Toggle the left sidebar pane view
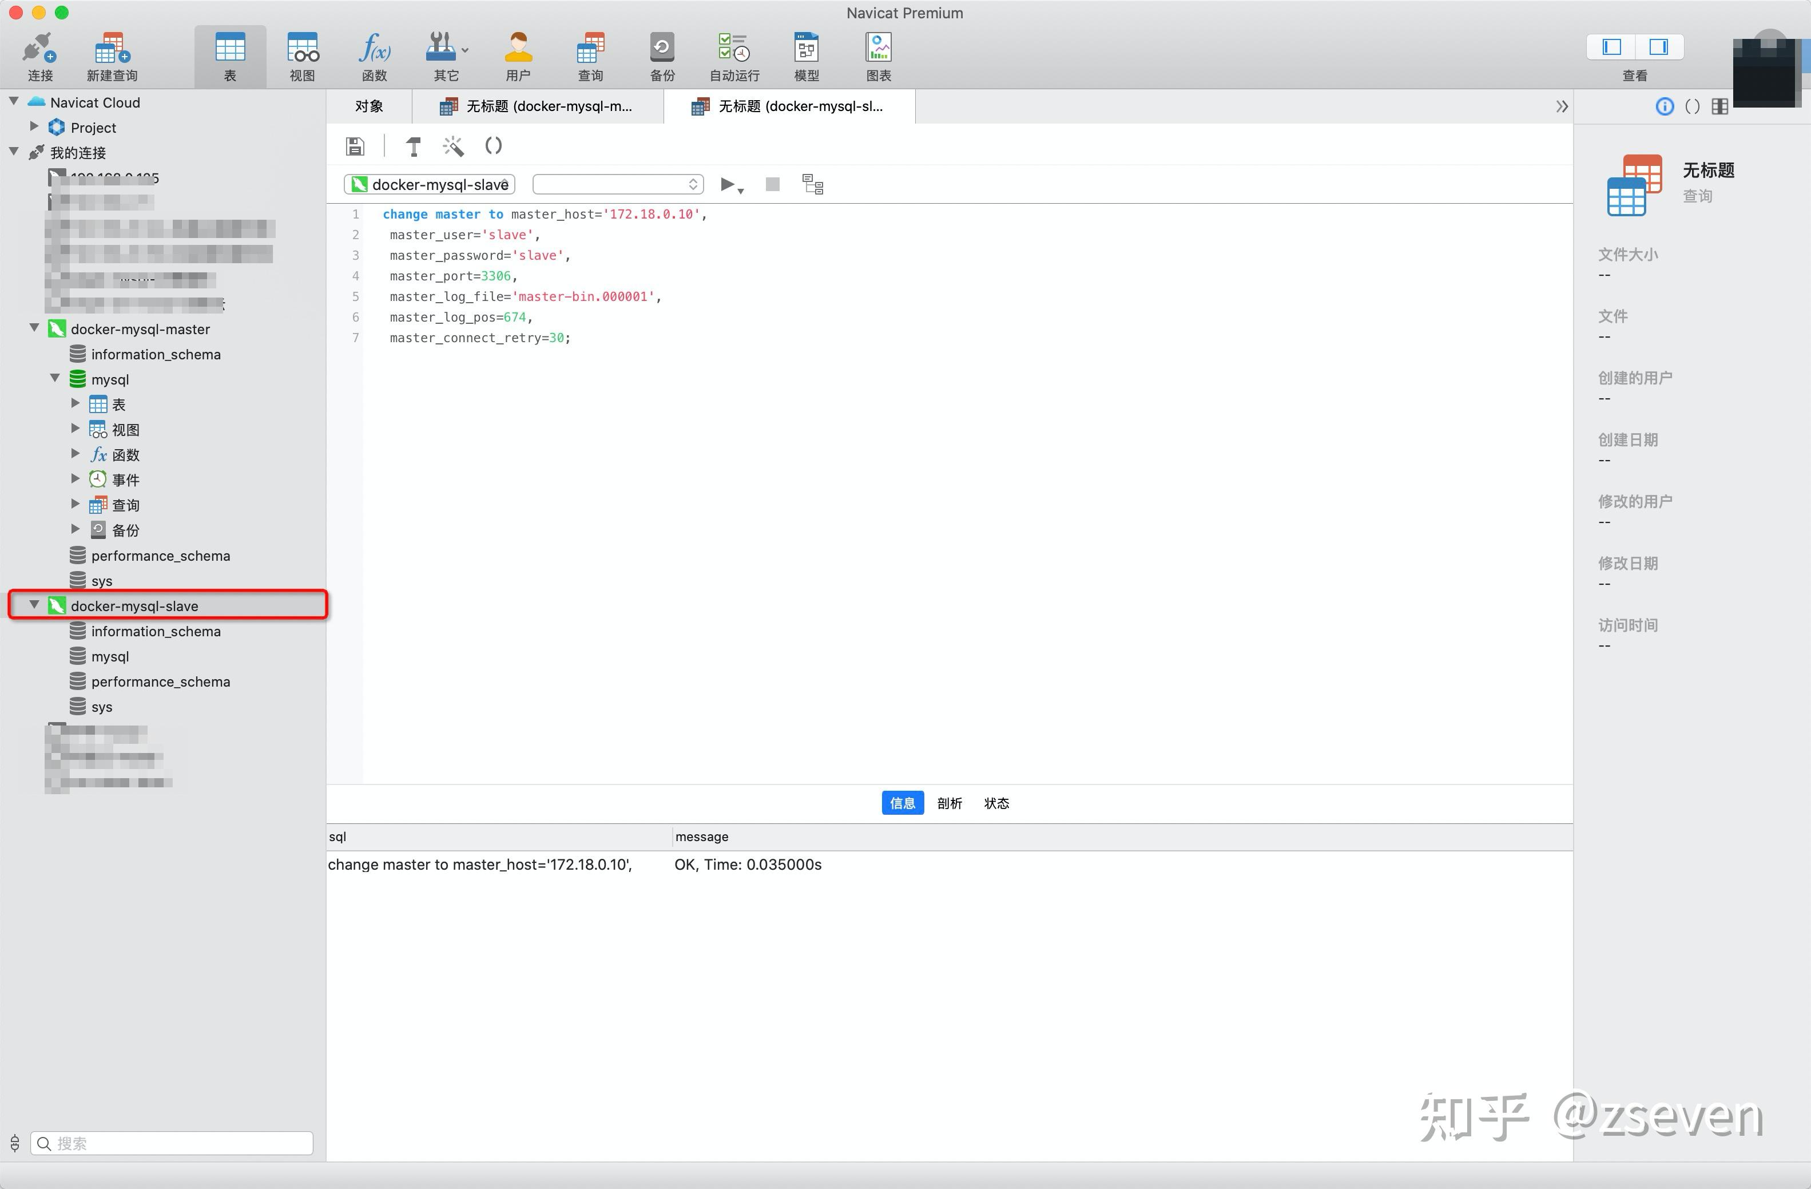This screenshot has height=1189, width=1811. 1611,47
